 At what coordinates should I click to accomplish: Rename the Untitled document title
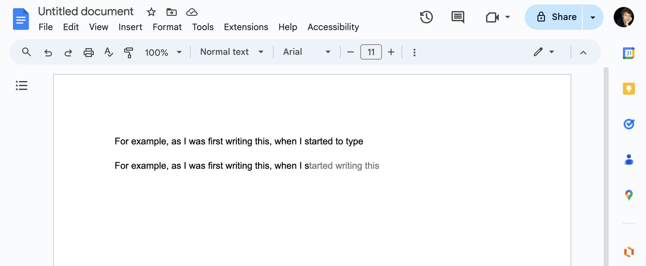86,11
